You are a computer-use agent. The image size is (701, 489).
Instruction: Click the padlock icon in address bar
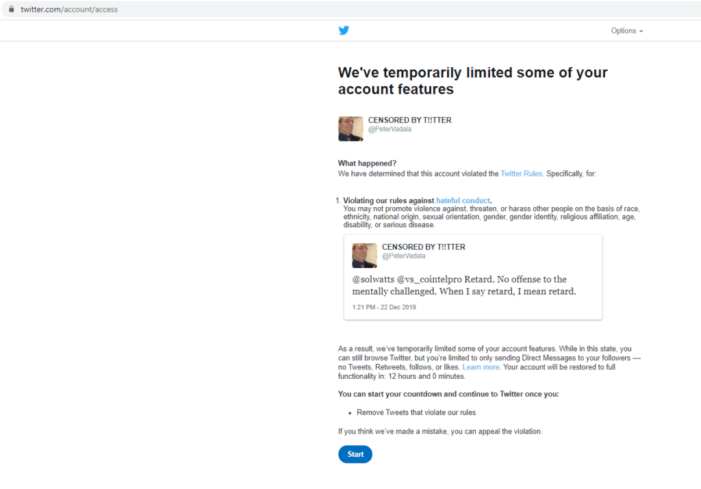[x=12, y=10]
